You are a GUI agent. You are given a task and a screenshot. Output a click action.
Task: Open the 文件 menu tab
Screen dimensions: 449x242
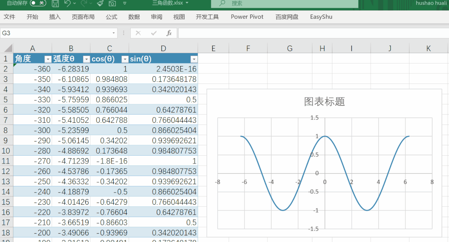coord(10,17)
